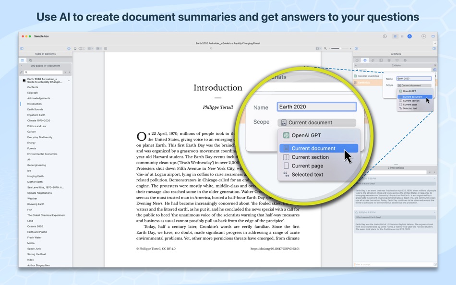Open the Favorites heart inspector tab
The width and height of the screenshot is (456, 285).
(397, 60)
